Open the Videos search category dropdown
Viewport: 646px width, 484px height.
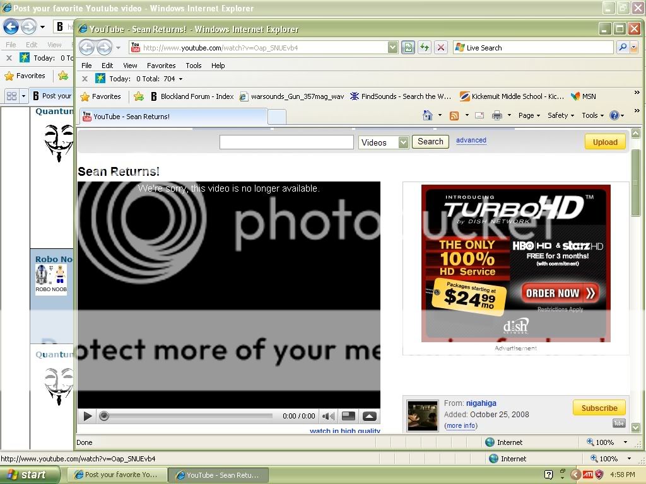(x=403, y=142)
